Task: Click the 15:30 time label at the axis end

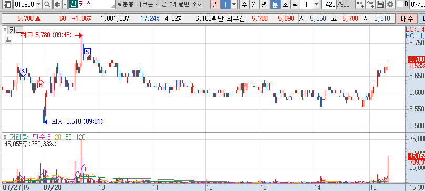Action: pyautogui.click(x=418, y=187)
